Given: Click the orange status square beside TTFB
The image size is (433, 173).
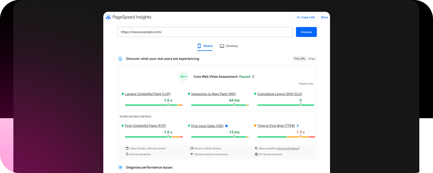Looking at the screenshot, I should [255, 126].
